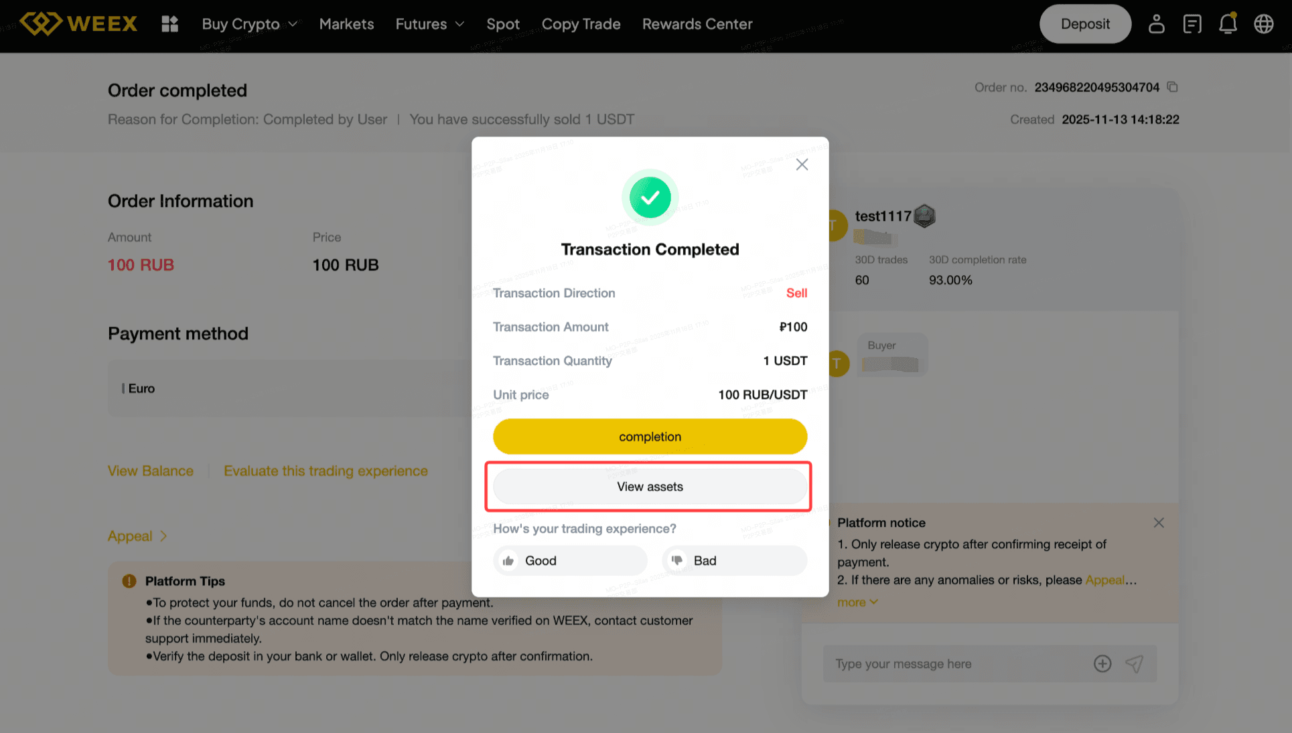Close the Transaction Completed dialog

[x=802, y=165]
